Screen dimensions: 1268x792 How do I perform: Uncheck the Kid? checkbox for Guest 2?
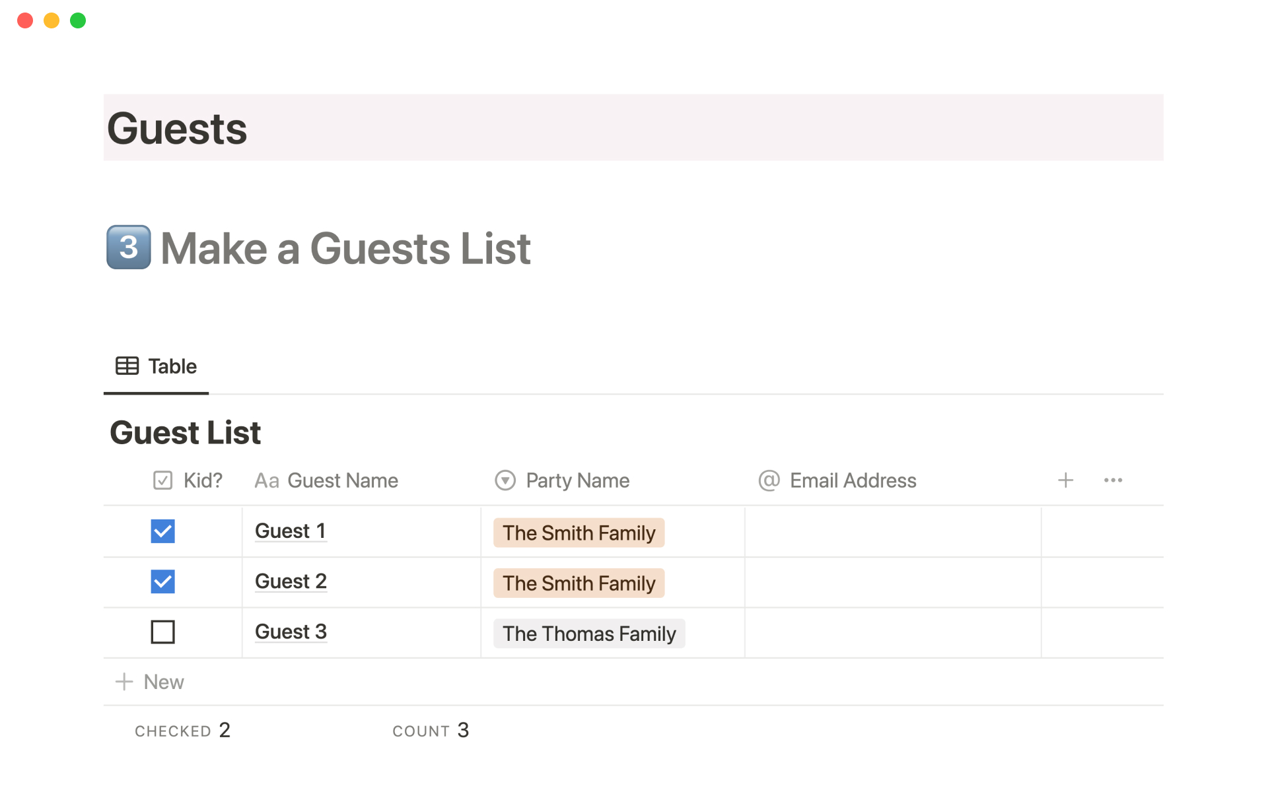(162, 581)
